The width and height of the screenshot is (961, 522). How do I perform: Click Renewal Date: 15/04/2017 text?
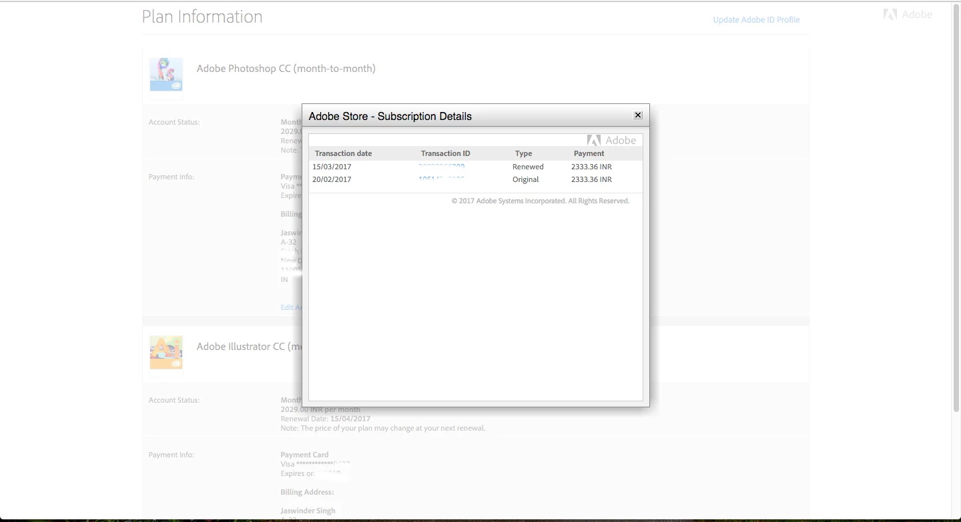pos(325,419)
